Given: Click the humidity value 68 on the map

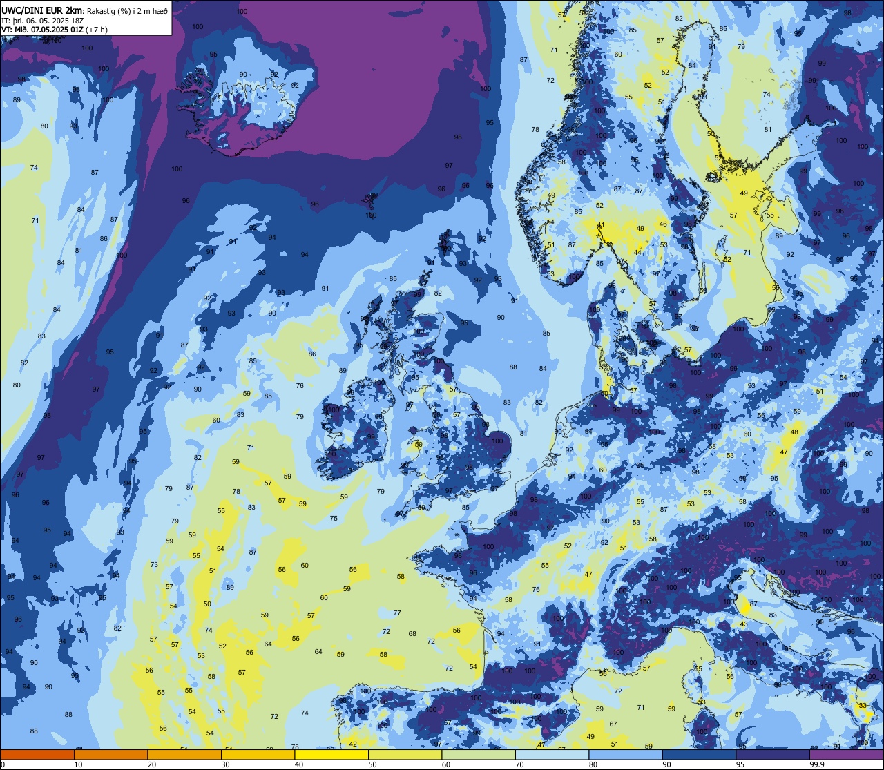Looking at the screenshot, I should (412, 633).
